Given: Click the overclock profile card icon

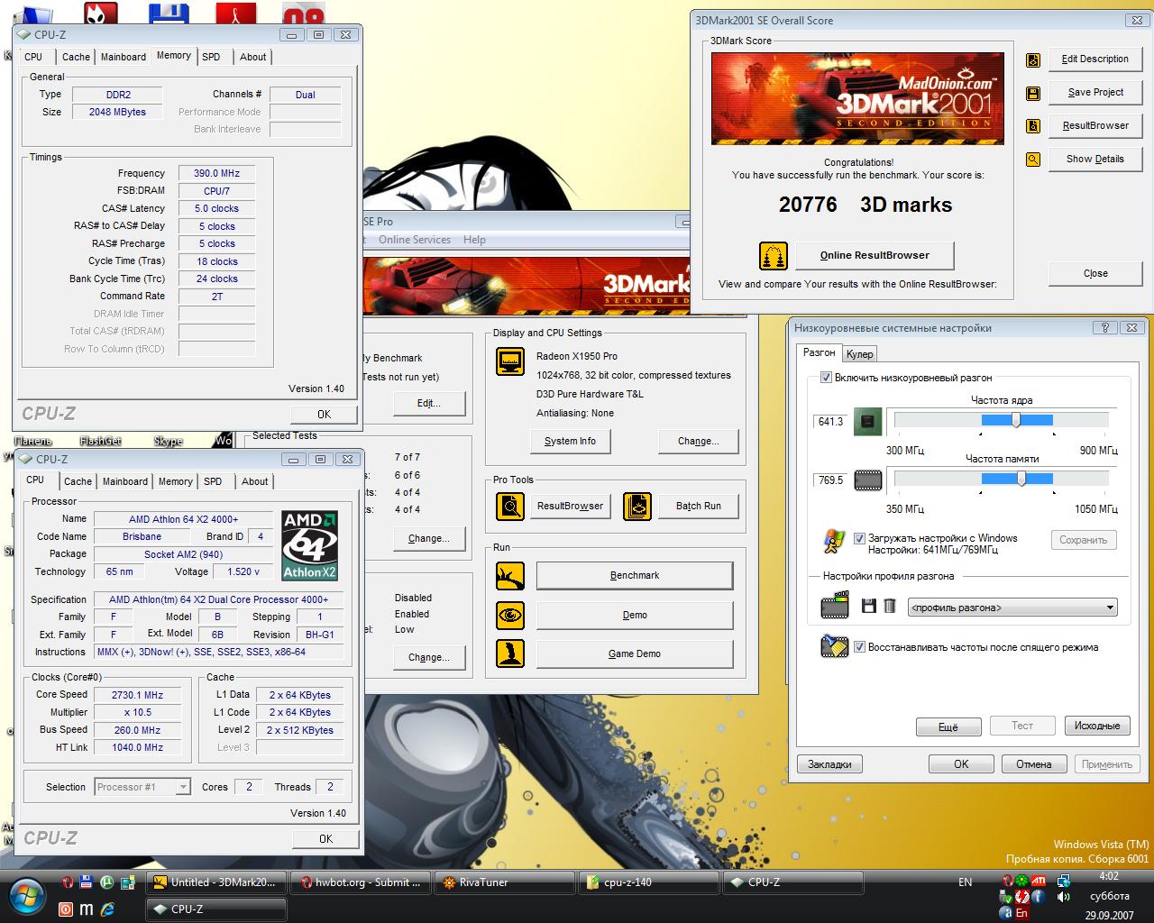Looking at the screenshot, I should tap(835, 604).
